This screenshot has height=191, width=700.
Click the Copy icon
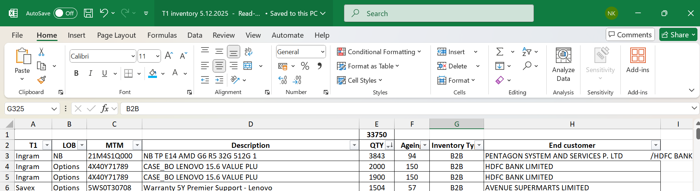tap(41, 66)
